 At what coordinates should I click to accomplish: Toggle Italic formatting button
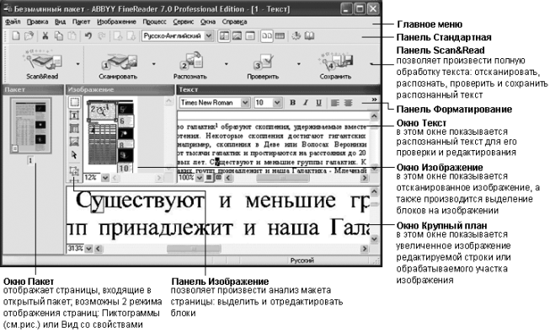(x=306, y=103)
